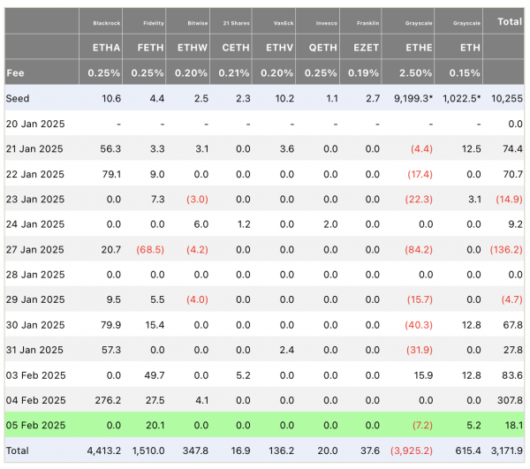Image resolution: width=530 pixels, height=469 pixels.
Task: Select the grand total 3,171.9 cell
Action: 507,450
